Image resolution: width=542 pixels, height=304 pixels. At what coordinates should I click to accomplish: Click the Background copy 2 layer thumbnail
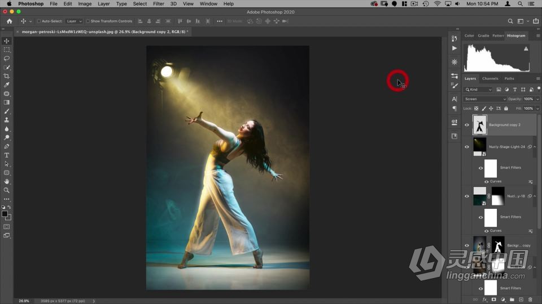pyautogui.click(x=479, y=125)
